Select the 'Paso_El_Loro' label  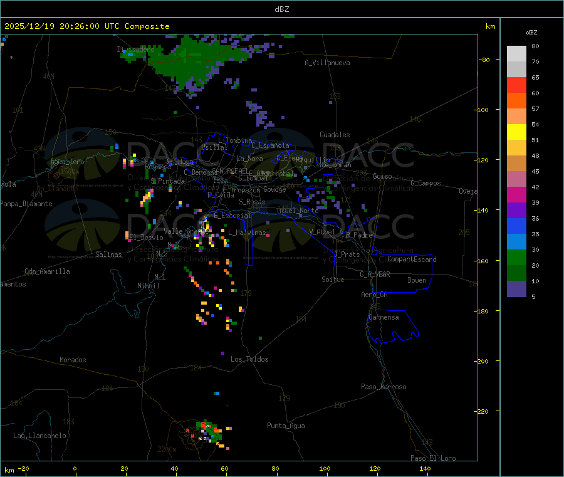point(433,458)
